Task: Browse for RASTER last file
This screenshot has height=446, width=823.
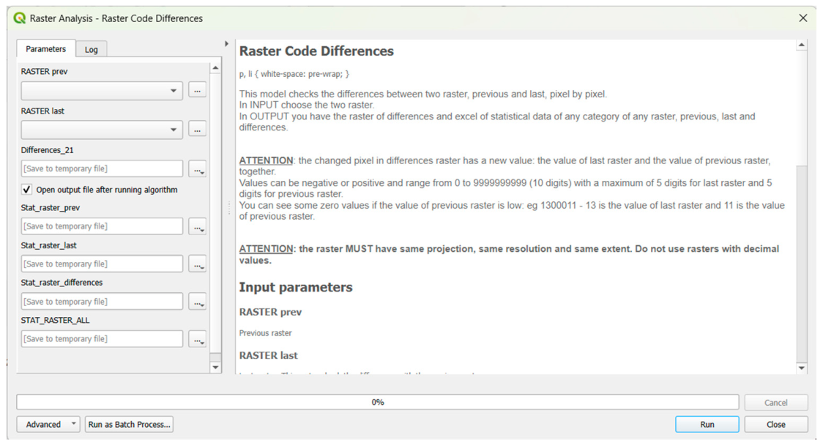Action: (198, 130)
